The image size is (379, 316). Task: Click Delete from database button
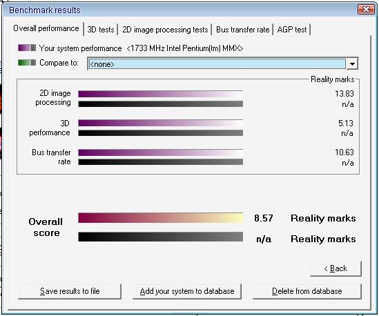coord(307,291)
